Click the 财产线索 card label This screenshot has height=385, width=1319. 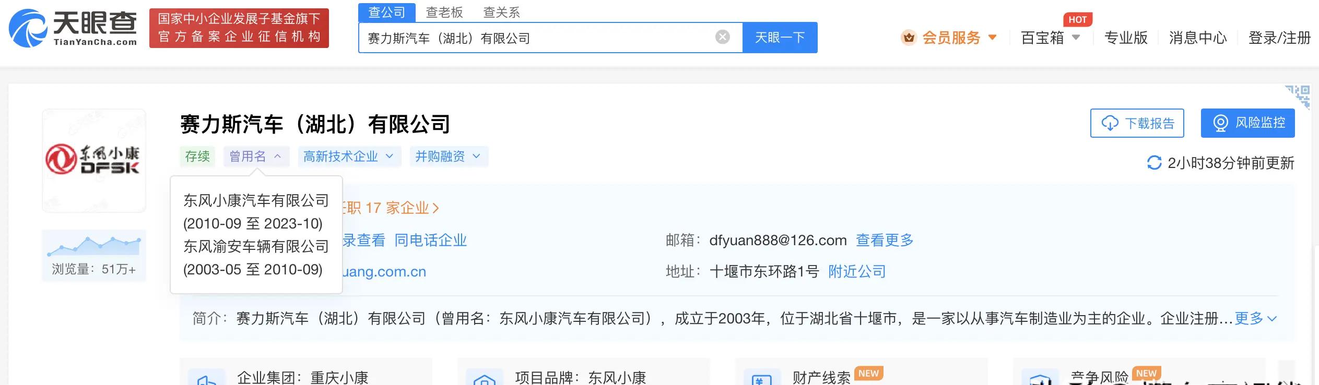[x=821, y=377]
